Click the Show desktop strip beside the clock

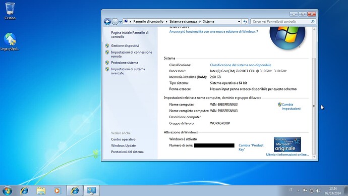346,190
